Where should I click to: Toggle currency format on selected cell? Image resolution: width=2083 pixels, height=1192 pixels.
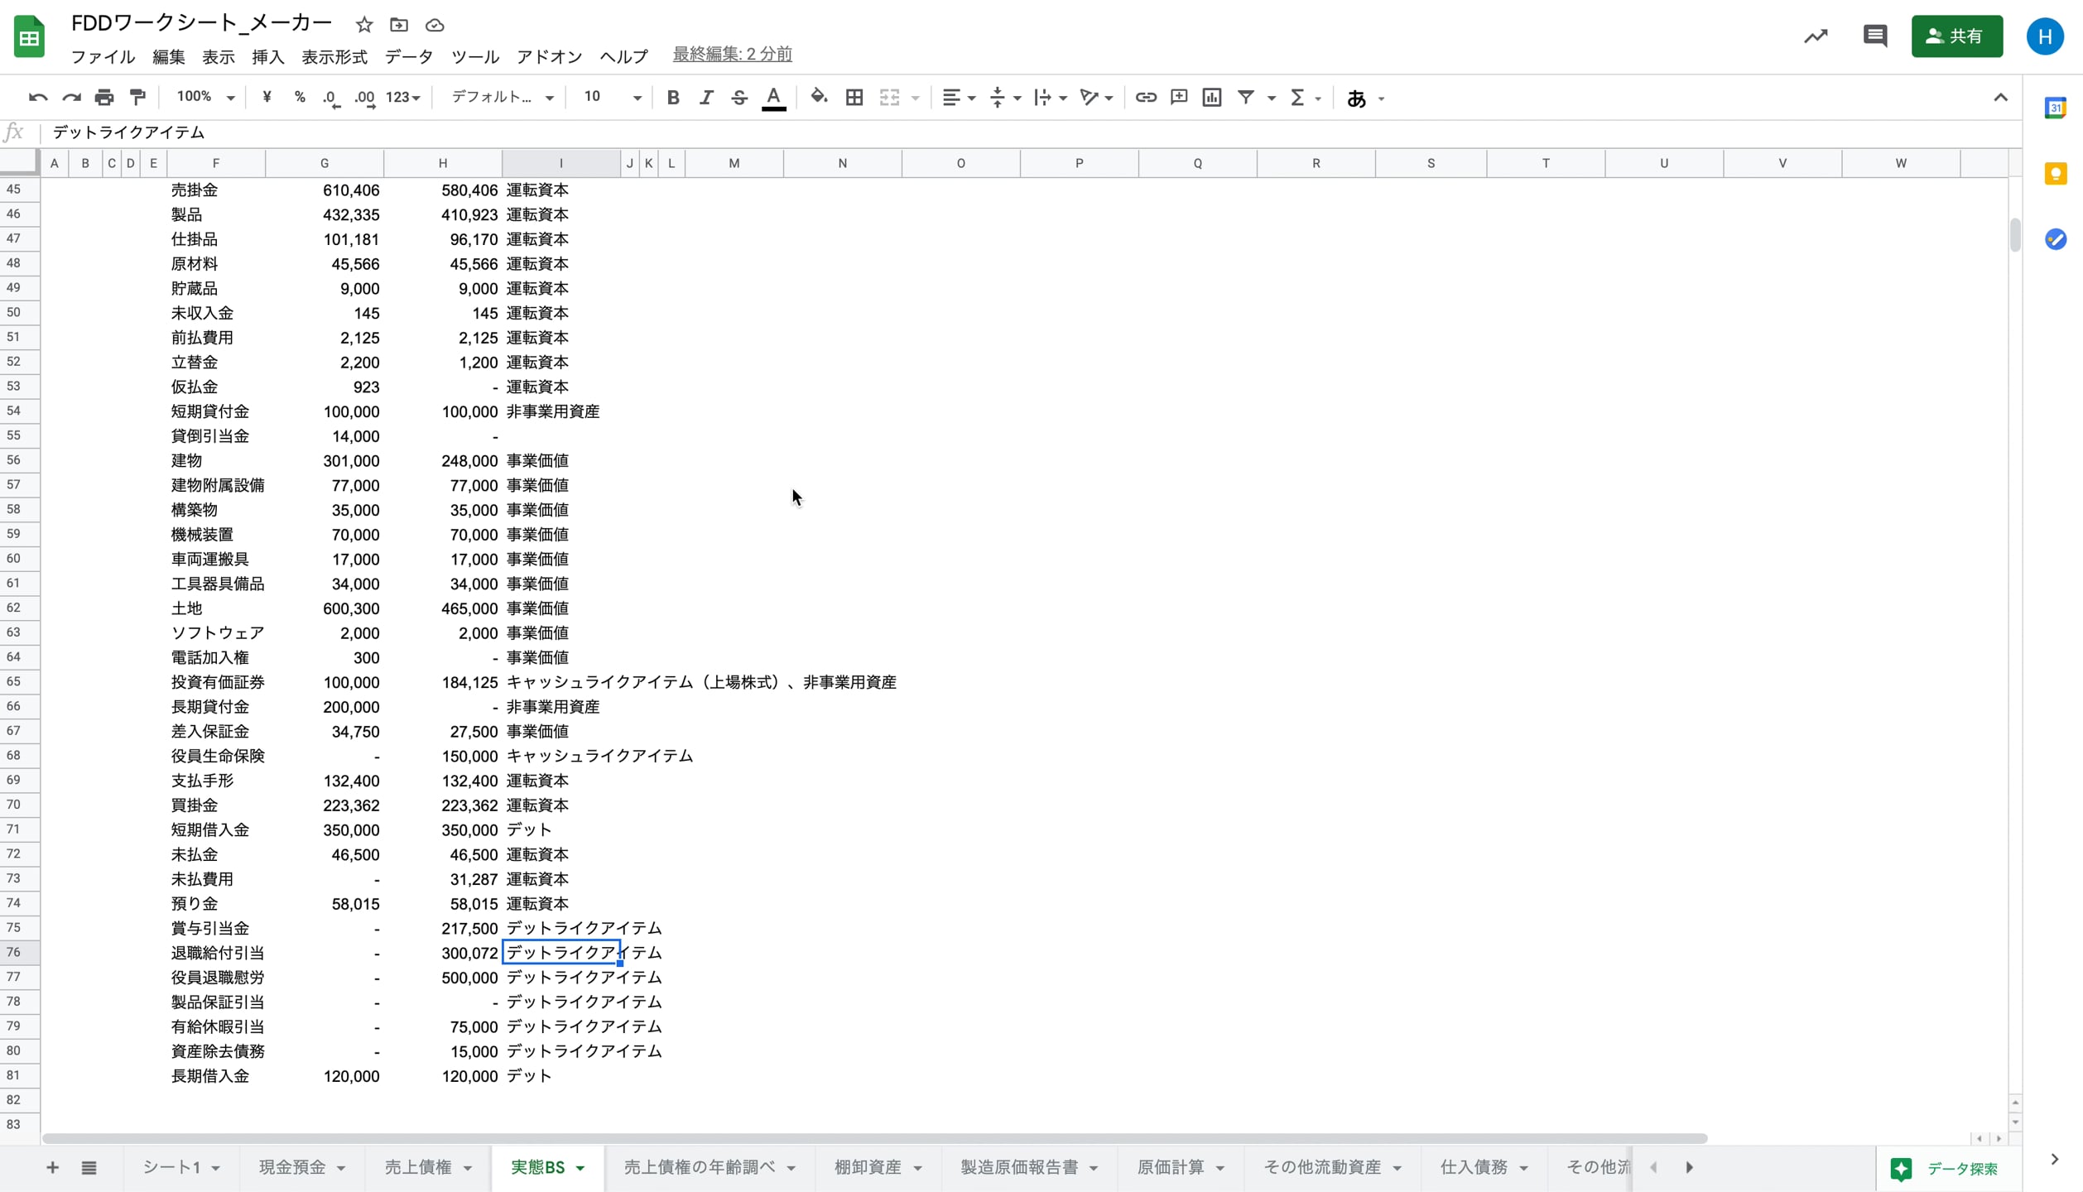(x=266, y=97)
